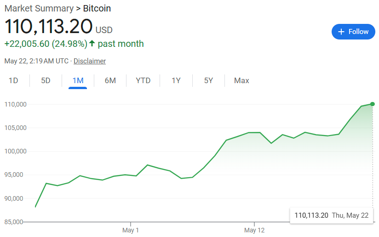The height and width of the screenshot is (237, 379).
Task: Open the Market Summary breadcrumb link
Action: click(39, 8)
